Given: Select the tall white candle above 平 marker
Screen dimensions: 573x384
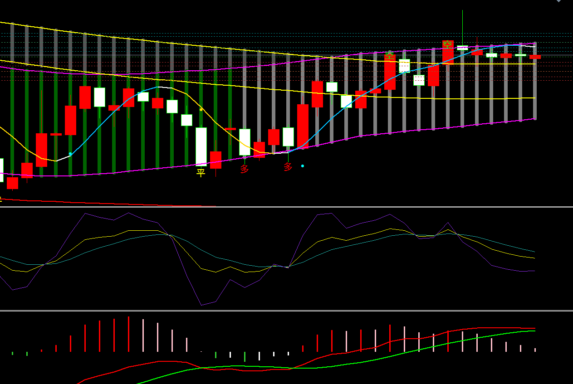Looking at the screenshot, I should pos(201,146).
